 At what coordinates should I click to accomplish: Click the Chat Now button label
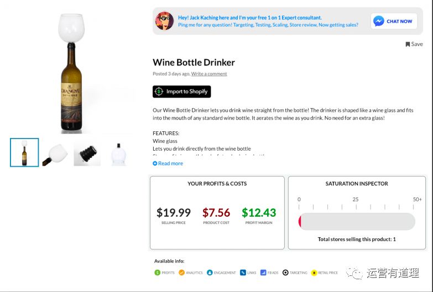(399, 21)
